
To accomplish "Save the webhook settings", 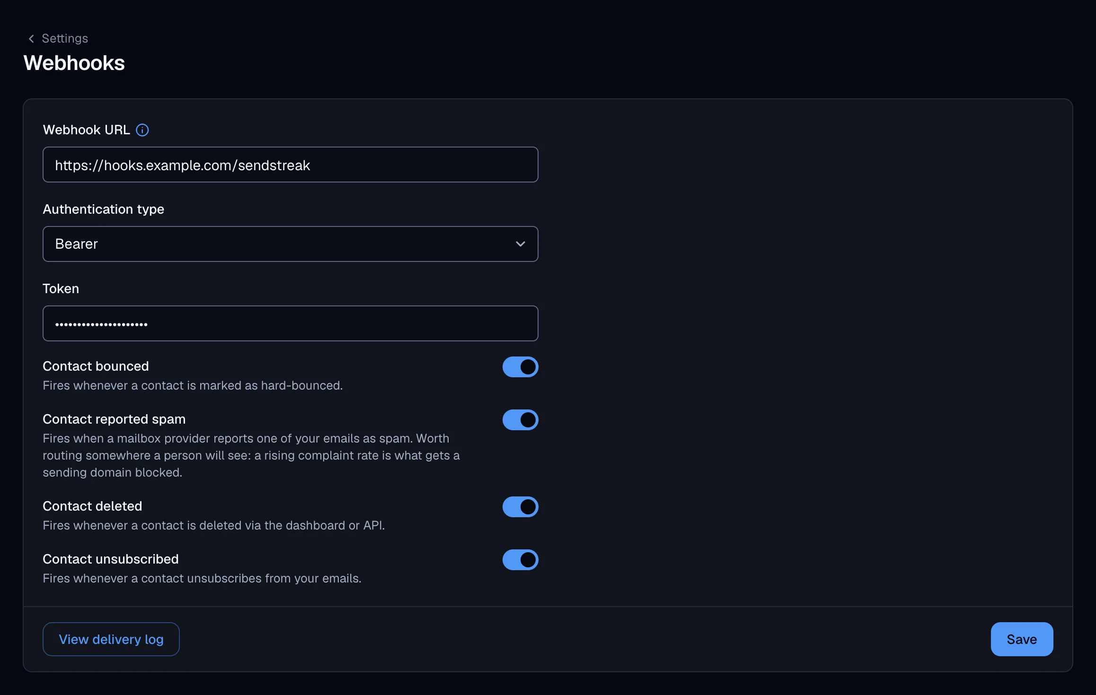I will pyautogui.click(x=1022, y=639).
